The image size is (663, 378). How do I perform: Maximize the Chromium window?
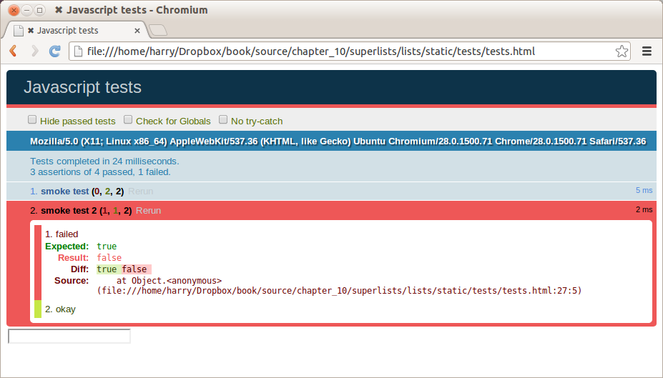click(40, 10)
